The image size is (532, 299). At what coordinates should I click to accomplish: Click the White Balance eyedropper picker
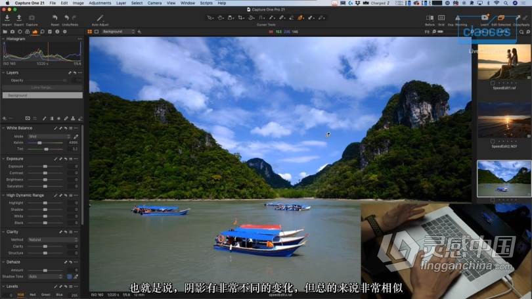coord(76,137)
